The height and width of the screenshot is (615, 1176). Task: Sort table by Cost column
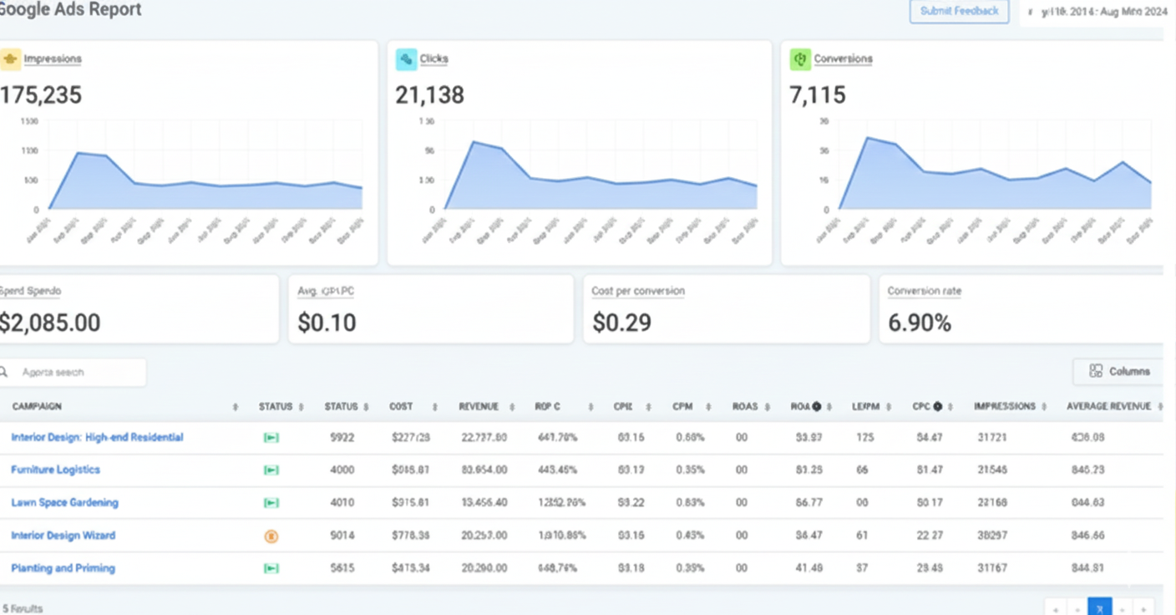[x=434, y=407]
